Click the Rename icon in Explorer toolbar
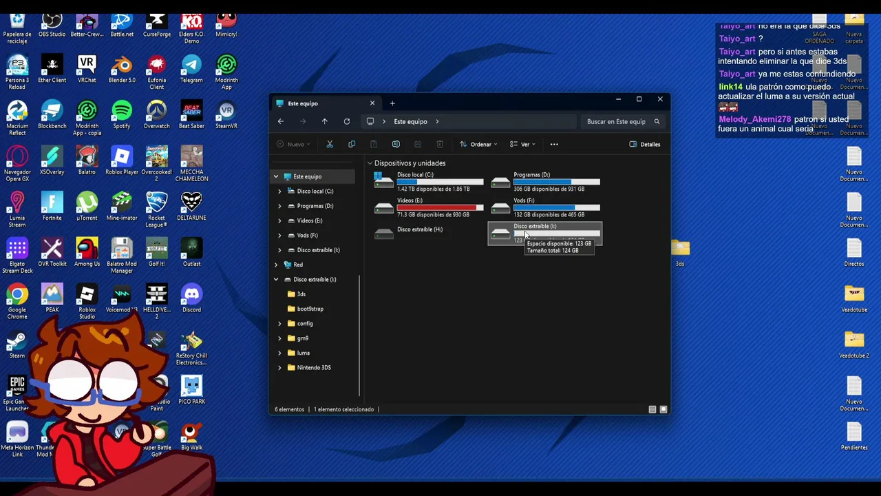This screenshot has height=496, width=881. pos(396,144)
